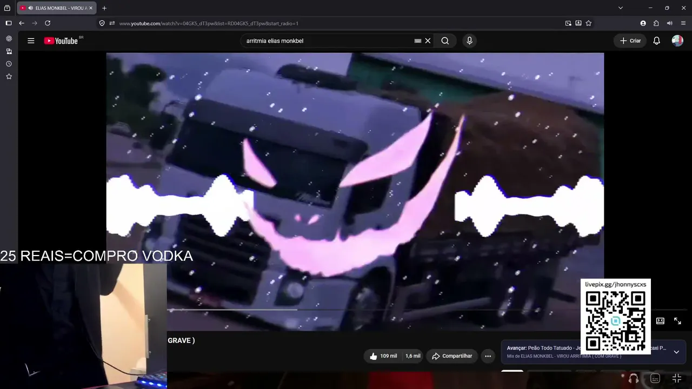Click the livepix.gg/jhonnyscxs link text
The image size is (692, 389).
click(615, 284)
